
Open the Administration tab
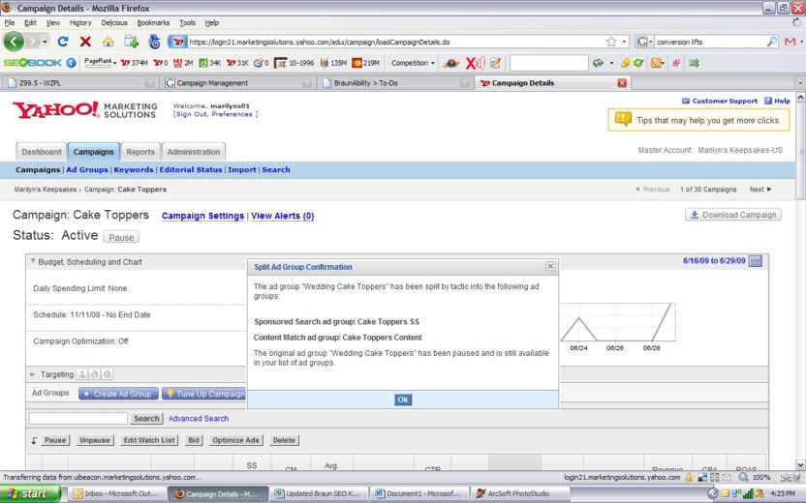pyautogui.click(x=194, y=152)
